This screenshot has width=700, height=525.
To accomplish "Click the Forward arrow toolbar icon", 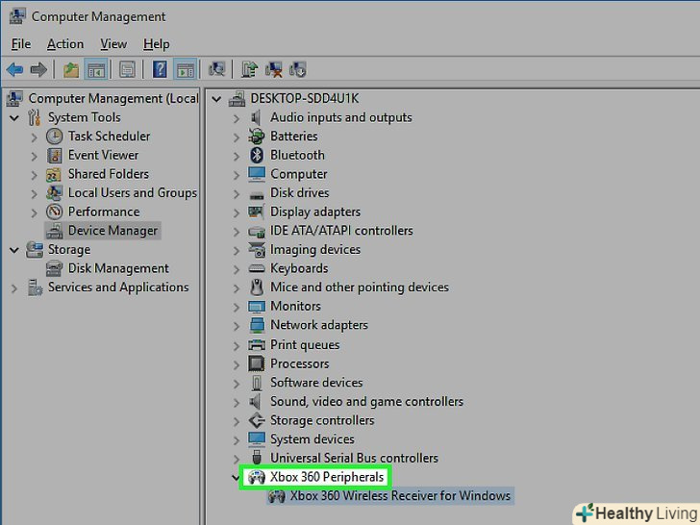I will [x=38, y=69].
